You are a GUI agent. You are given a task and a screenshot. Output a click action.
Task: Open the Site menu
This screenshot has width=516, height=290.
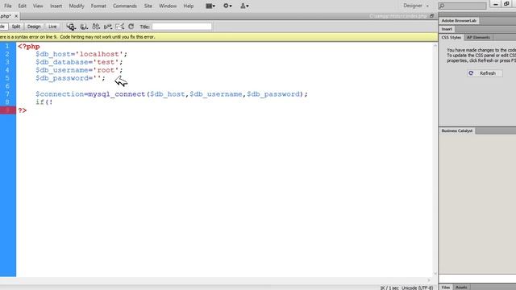point(148,6)
